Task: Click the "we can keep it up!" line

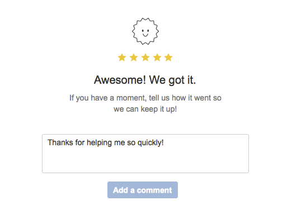Action: [x=145, y=109]
